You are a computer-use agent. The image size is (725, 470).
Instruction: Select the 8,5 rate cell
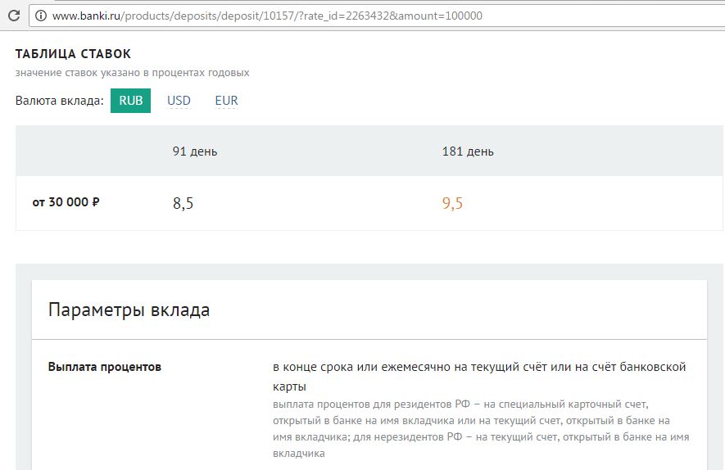(x=184, y=203)
